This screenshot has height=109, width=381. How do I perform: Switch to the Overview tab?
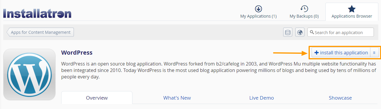coord(97,98)
